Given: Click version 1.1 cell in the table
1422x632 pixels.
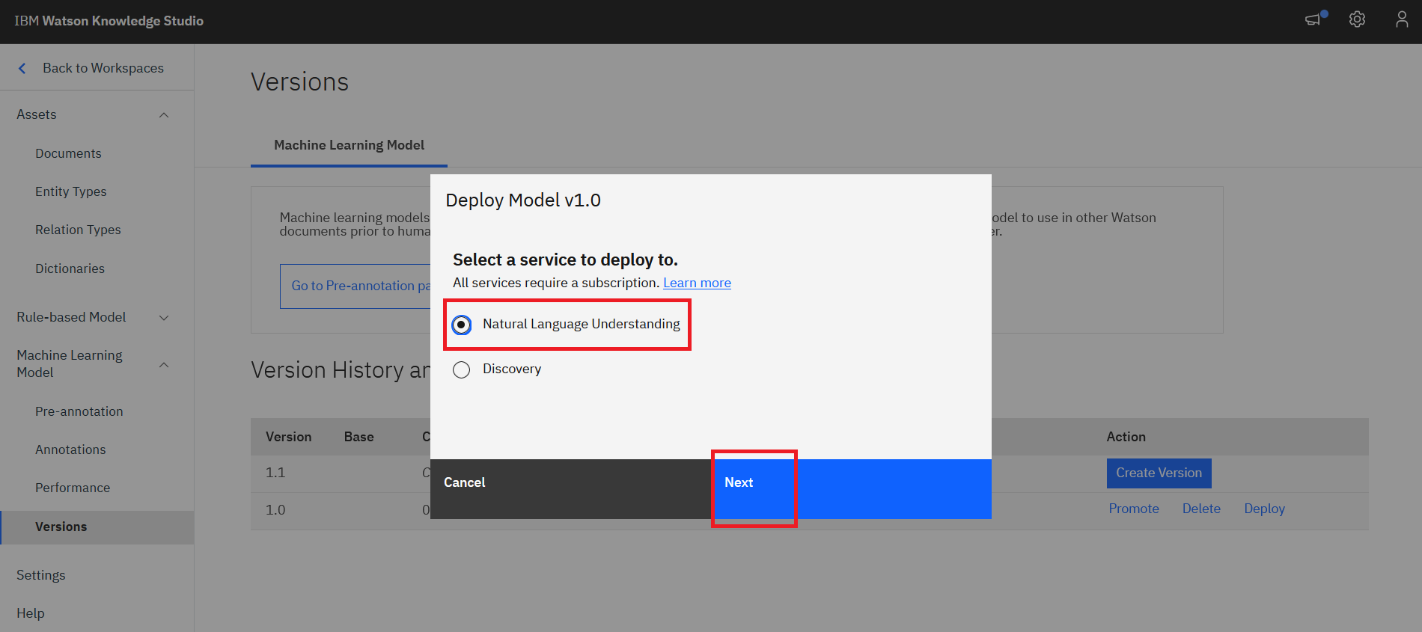Looking at the screenshot, I should pos(275,473).
